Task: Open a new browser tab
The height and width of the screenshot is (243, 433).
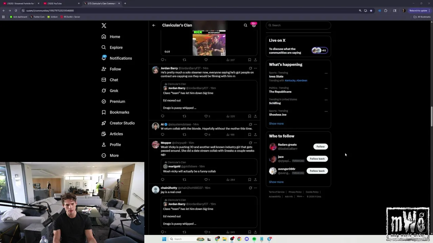Action: pyautogui.click(x=125, y=3)
